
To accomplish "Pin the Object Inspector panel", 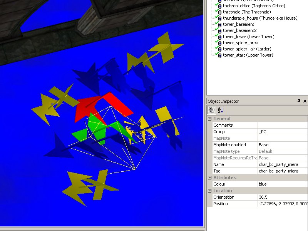I will [299, 101].
